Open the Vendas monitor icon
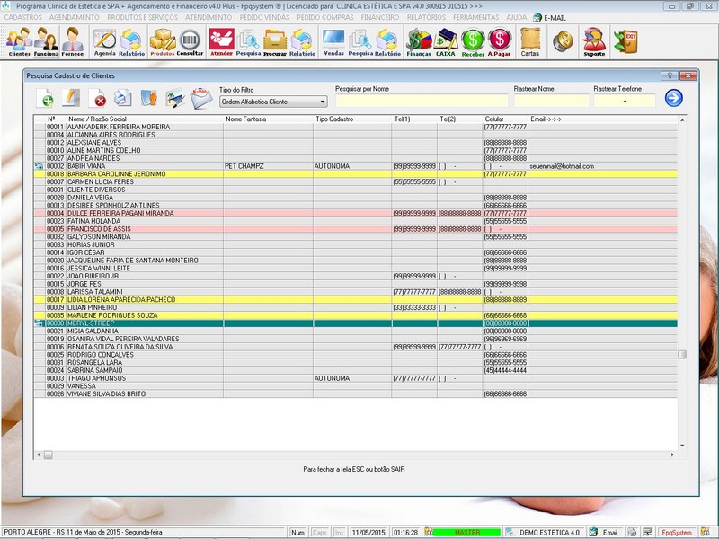This screenshot has width=719, height=539. point(333,41)
